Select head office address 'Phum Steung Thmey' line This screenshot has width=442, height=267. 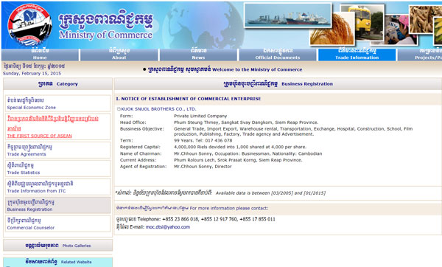pyautogui.click(x=246, y=122)
